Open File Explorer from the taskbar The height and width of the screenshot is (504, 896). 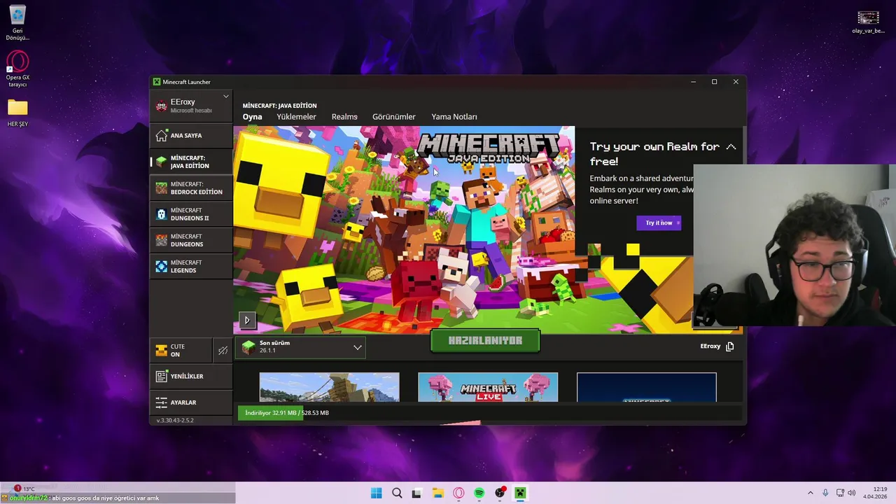(x=437, y=493)
